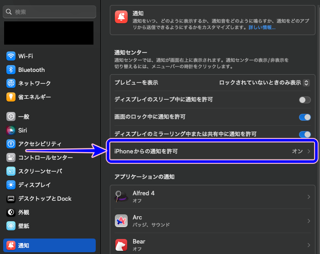This screenshot has width=320, height=254.
Task: Select 通知 in the sidebar
Action: (49, 245)
